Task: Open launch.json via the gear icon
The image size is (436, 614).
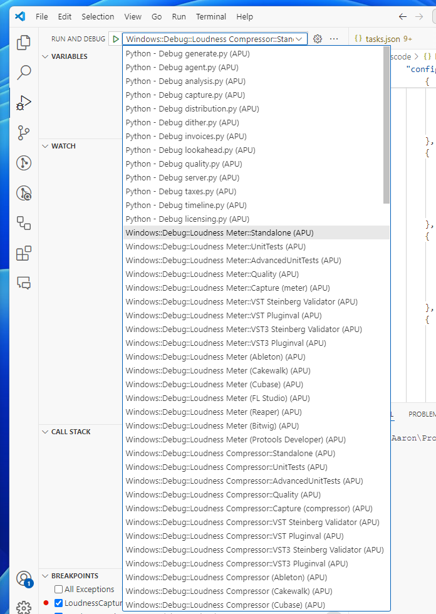Action: (x=318, y=39)
